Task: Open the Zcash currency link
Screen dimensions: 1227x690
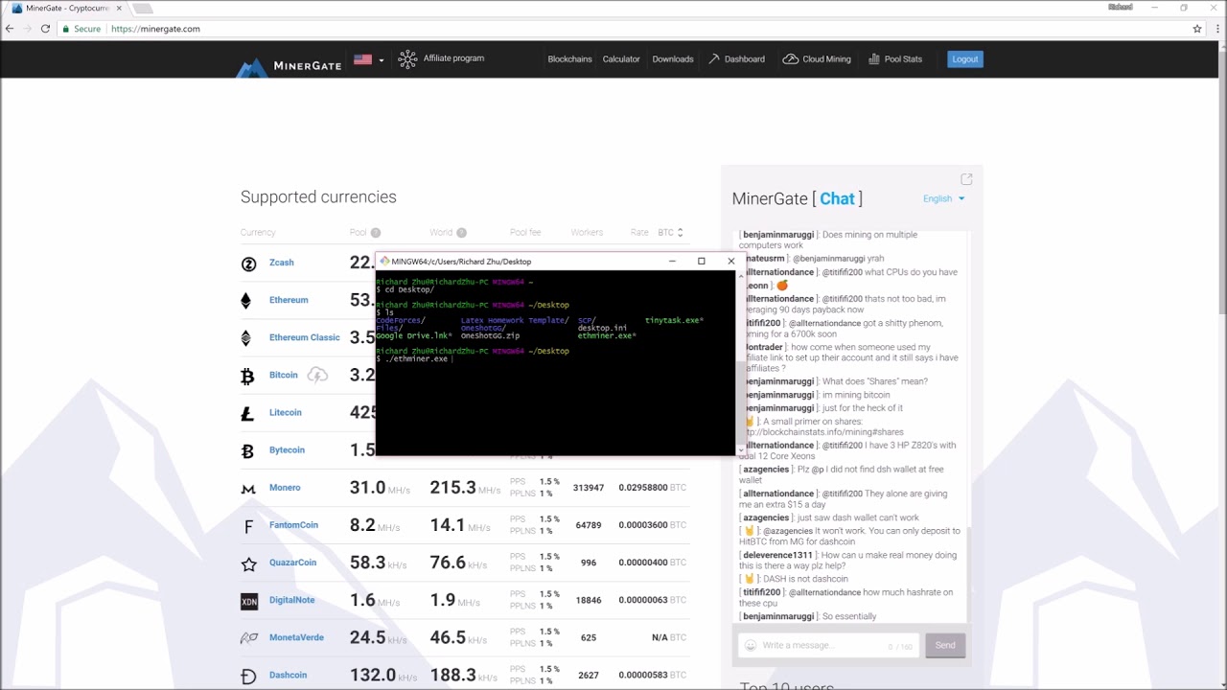Action: coord(281,263)
